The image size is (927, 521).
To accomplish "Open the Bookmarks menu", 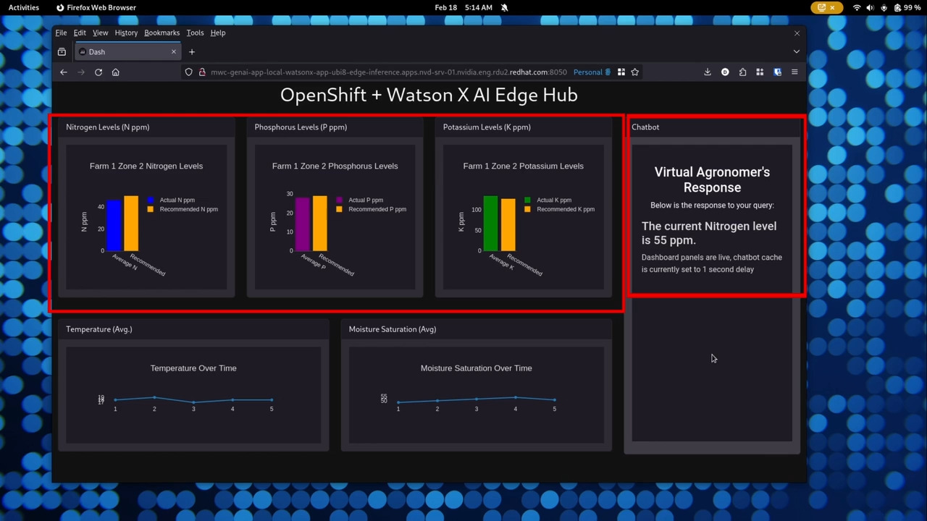I will [162, 33].
